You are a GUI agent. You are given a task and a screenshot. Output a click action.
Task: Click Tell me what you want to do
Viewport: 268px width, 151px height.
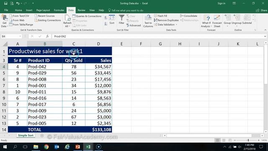[x=126, y=10]
